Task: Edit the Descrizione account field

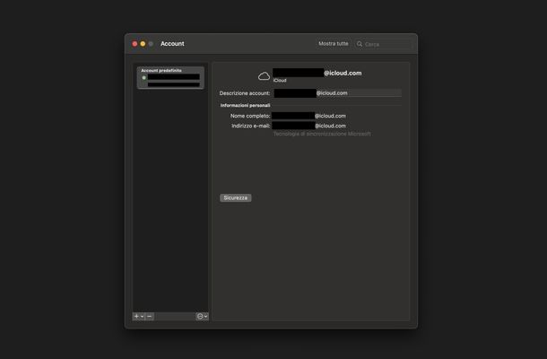Action: coord(337,93)
